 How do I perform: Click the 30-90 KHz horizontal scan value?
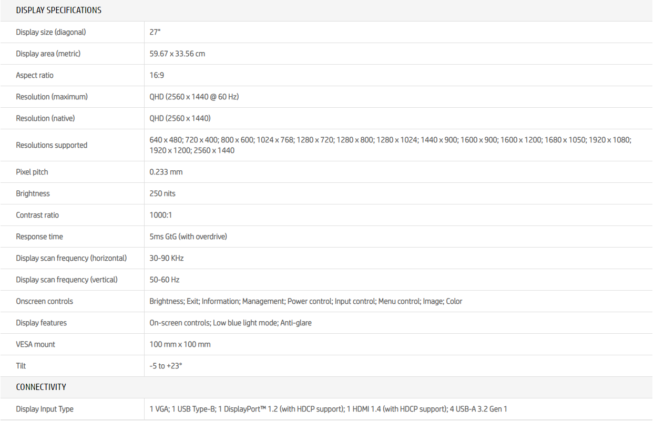(167, 258)
